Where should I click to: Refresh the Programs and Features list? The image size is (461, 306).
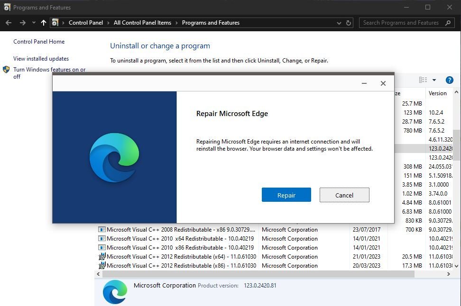[x=349, y=23]
